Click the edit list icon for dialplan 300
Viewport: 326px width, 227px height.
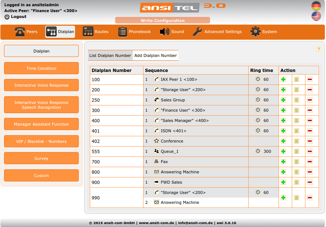[x=297, y=110]
